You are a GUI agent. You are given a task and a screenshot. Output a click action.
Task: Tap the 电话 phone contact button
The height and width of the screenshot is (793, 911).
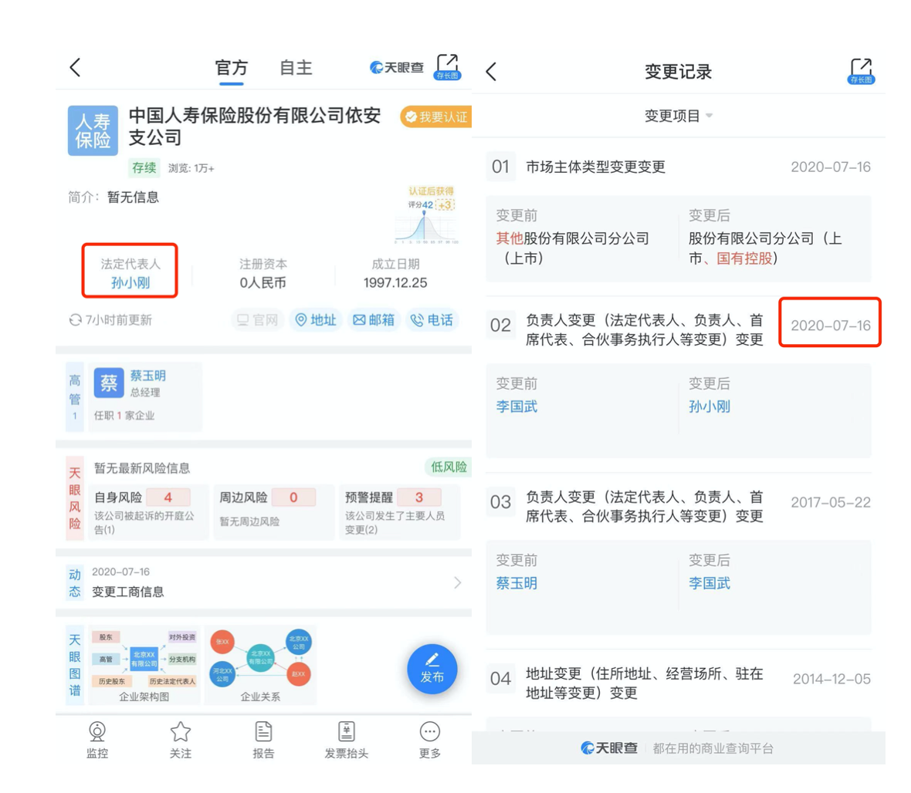tap(432, 320)
